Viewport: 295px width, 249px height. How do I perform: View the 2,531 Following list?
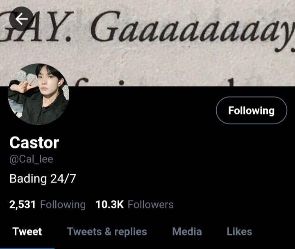48,205
